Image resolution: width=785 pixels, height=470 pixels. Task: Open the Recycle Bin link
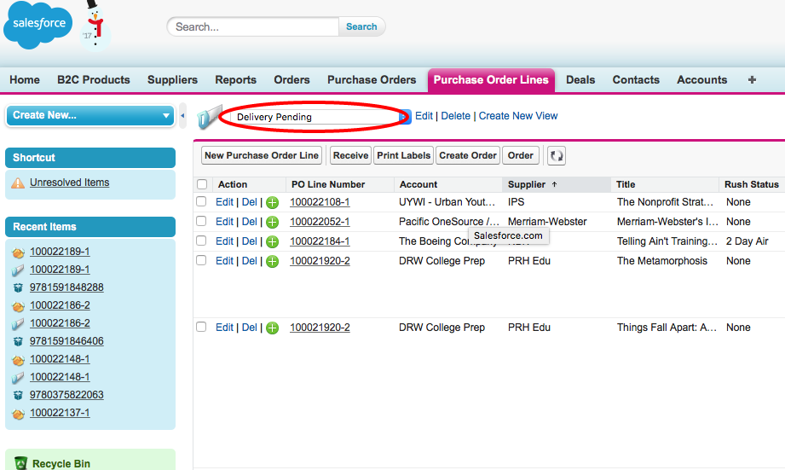[x=61, y=463]
